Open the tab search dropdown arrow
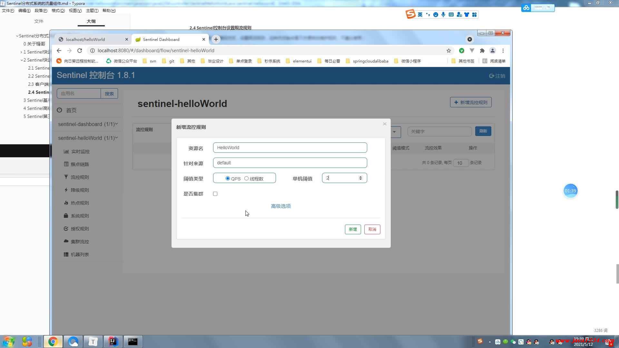Screen dimensions: 619x348 470,39
